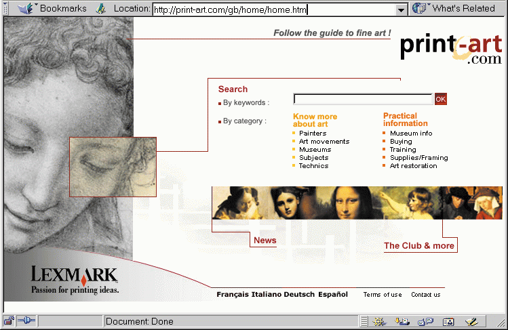The width and height of the screenshot is (508, 330).
Task: Click the 'Know more about art' heading
Action: click(315, 120)
